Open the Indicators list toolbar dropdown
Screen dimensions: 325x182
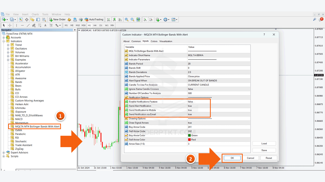point(158,19)
